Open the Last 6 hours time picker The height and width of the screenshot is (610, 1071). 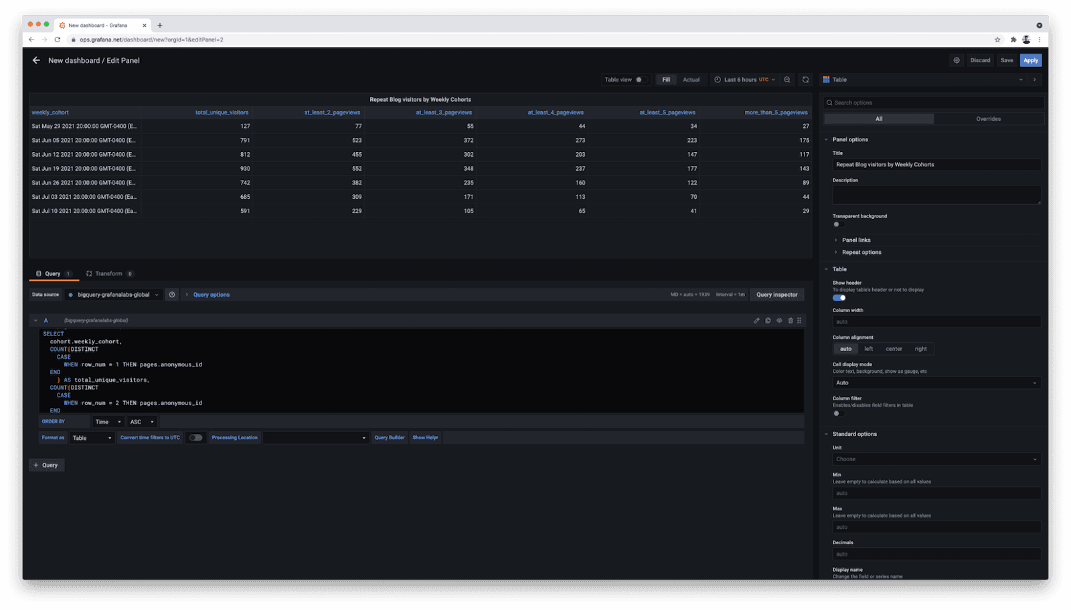(744, 80)
